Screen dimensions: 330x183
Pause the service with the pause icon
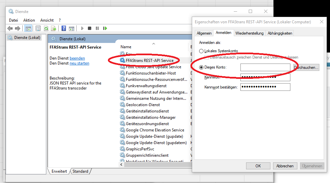(97, 28)
